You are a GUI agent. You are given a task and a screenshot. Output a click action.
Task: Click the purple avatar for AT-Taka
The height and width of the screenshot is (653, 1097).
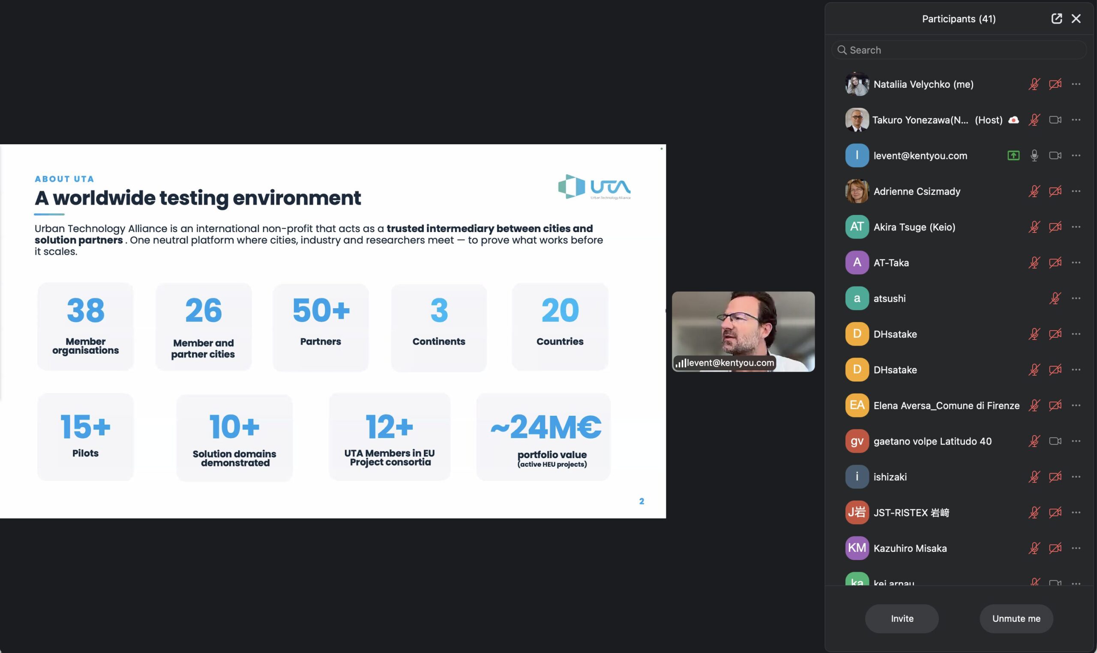(857, 262)
